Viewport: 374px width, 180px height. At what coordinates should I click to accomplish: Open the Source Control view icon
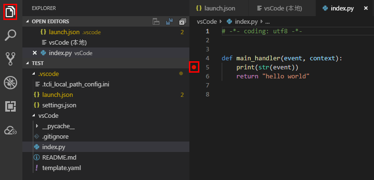(x=10, y=59)
